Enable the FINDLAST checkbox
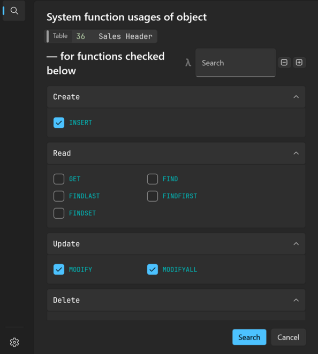This screenshot has width=318, height=354. 59,196
